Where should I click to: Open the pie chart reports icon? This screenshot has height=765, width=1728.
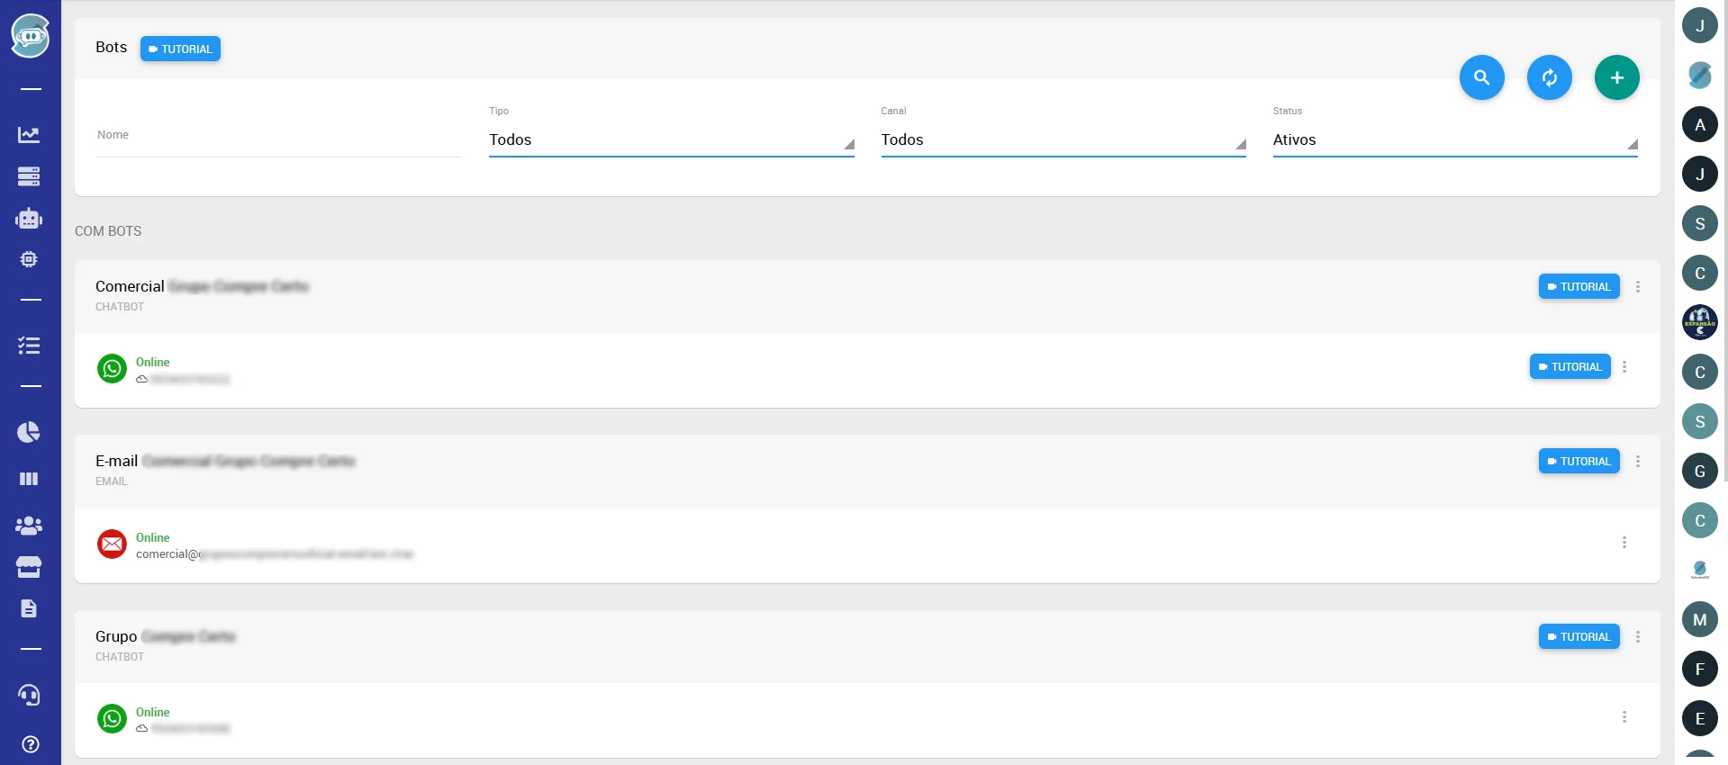[x=29, y=432]
